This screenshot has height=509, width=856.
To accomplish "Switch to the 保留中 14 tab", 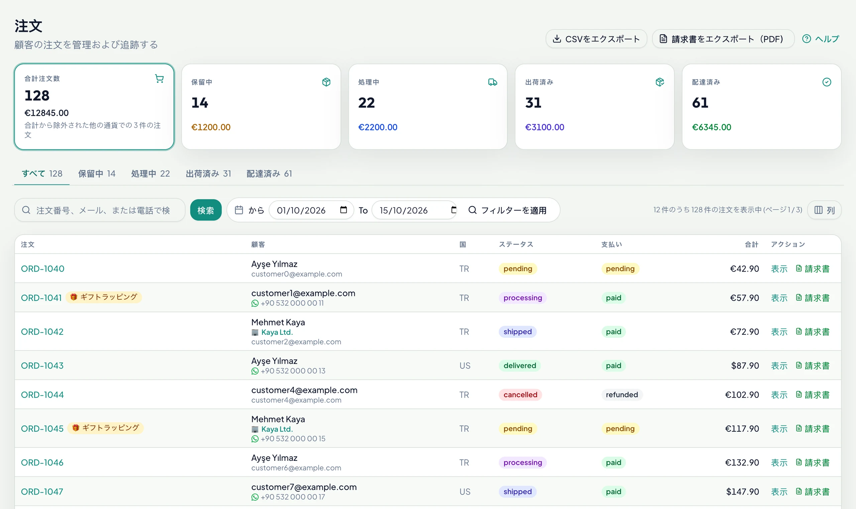I will pyautogui.click(x=97, y=174).
